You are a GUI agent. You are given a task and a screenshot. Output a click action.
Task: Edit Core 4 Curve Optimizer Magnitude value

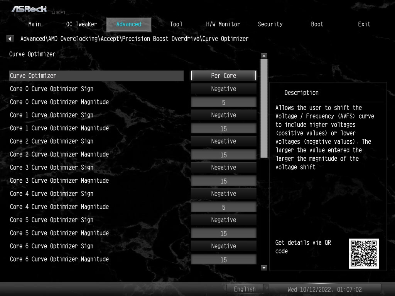pyautogui.click(x=223, y=207)
